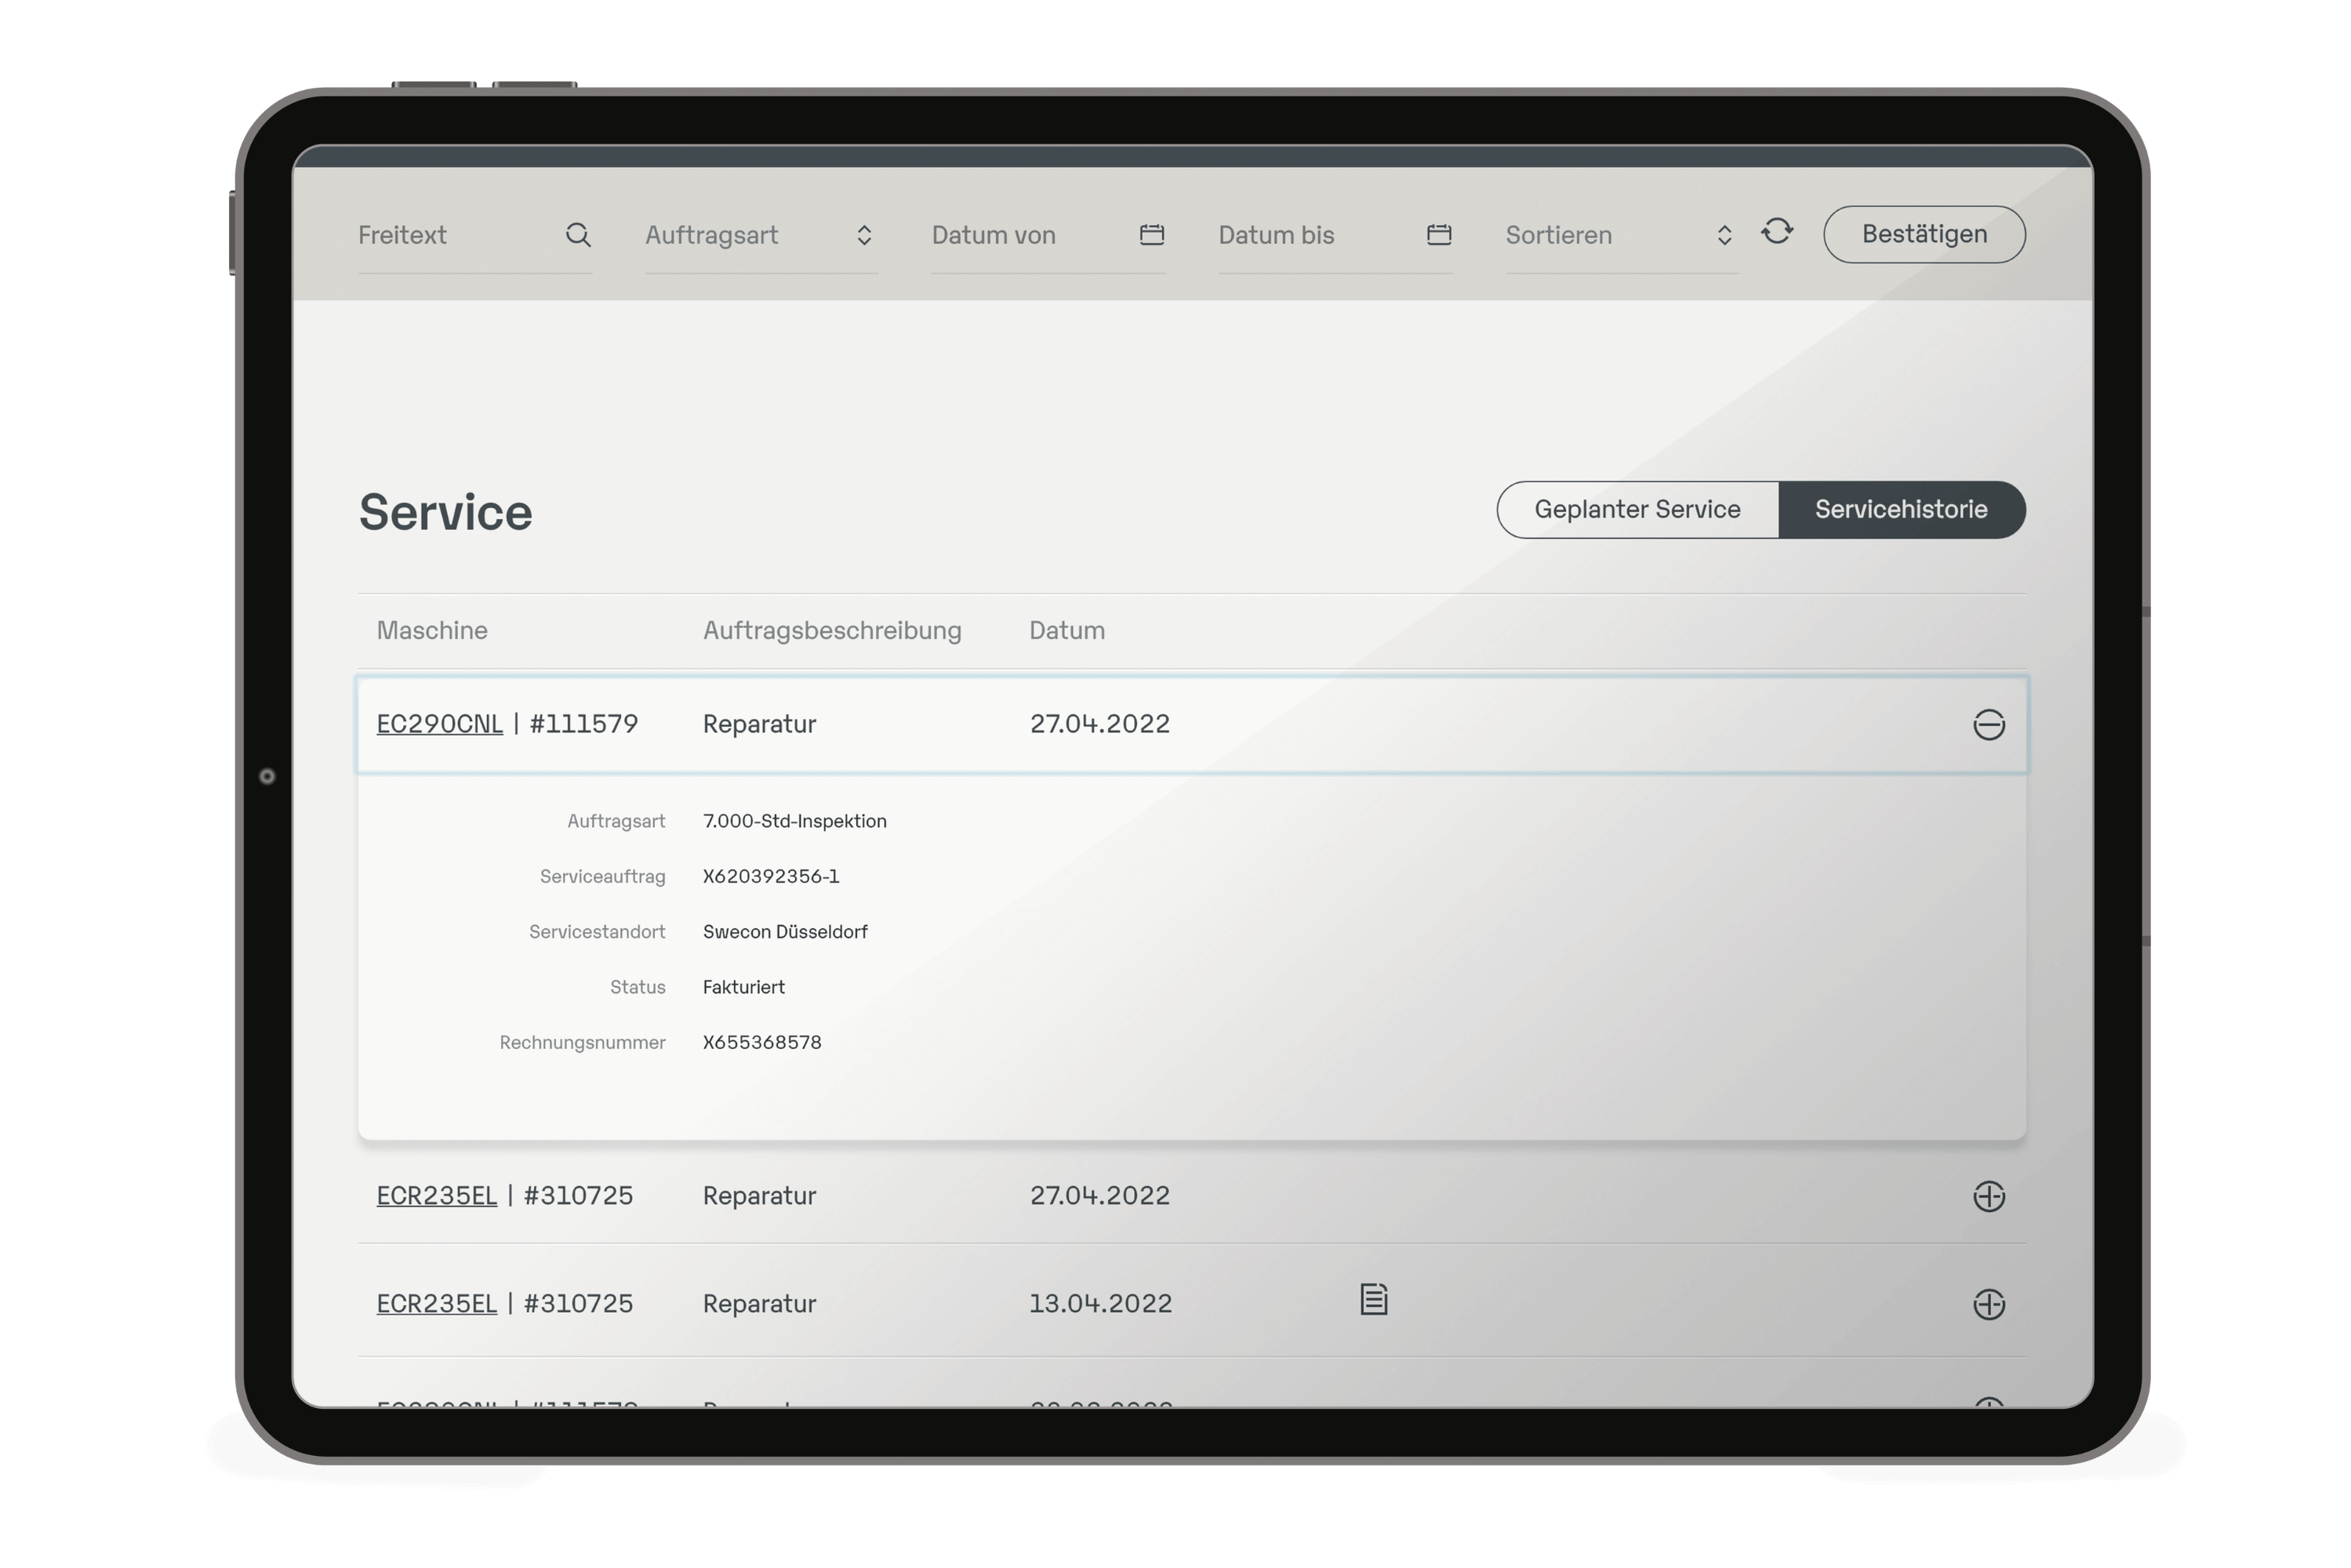Select service order X620392356-1
2351x1568 pixels.
click(x=771, y=877)
